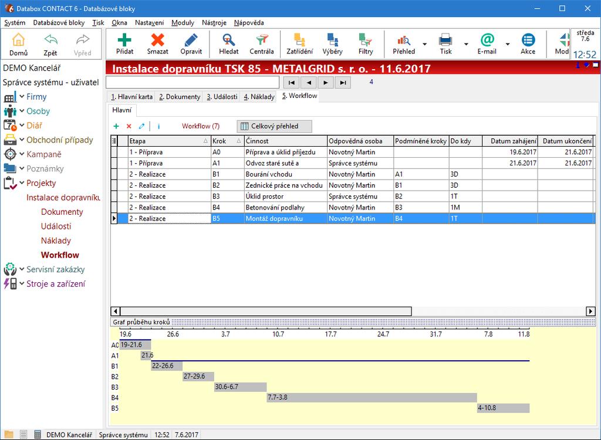The image size is (601, 440).
Task: Click the list icon in status bar
Action: pyautogui.click(x=23, y=435)
